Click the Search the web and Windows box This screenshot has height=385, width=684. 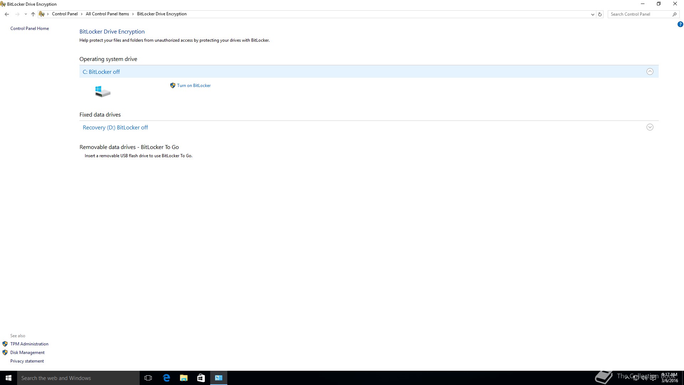pos(78,378)
